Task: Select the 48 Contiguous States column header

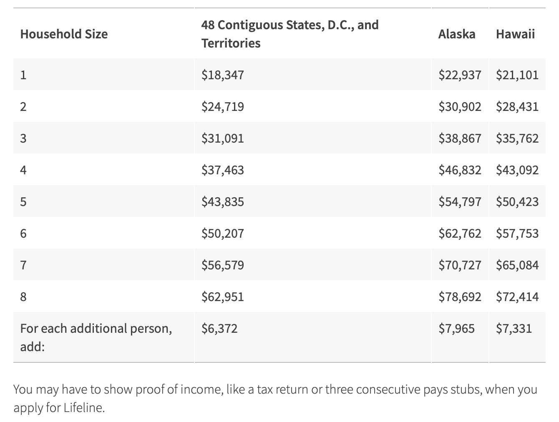Action: coord(290,34)
